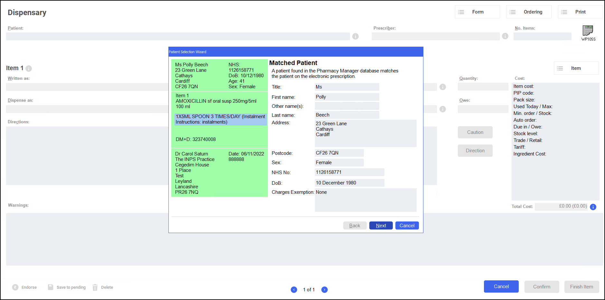Click the Confirm button
The width and height of the screenshot is (605, 300).
[542, 287]
